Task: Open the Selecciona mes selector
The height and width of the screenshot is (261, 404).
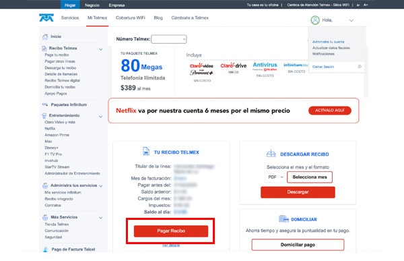Action: point(310,177)
